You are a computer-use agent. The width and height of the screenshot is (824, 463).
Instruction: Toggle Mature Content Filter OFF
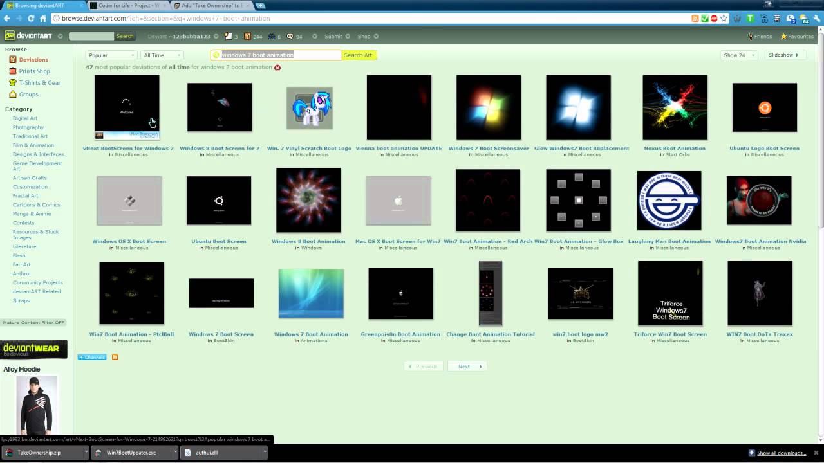[x=33, y=322]
